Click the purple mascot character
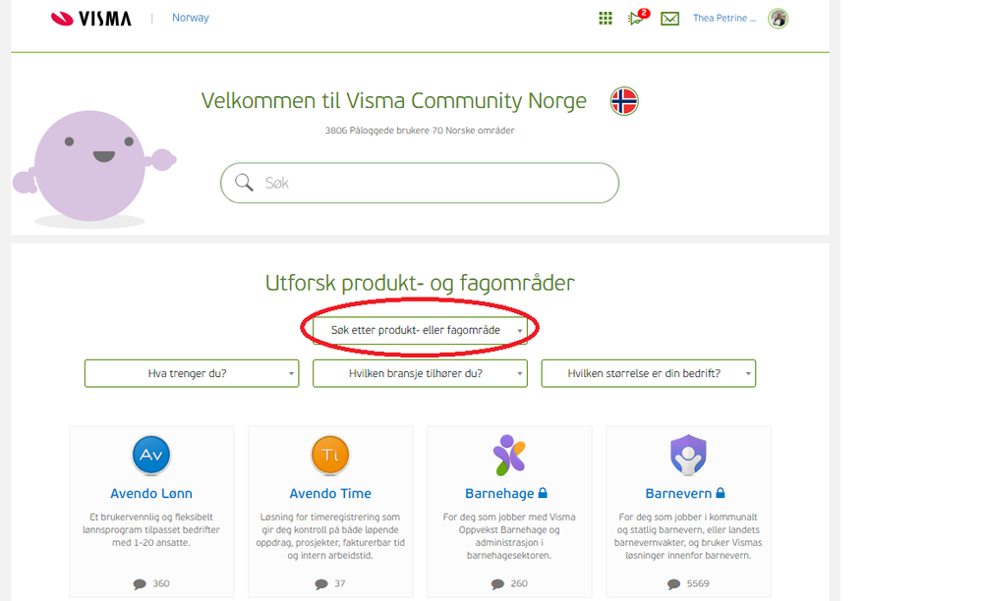Image resolution: width=982 pixels, height=601 pixels. coord(92,168)
